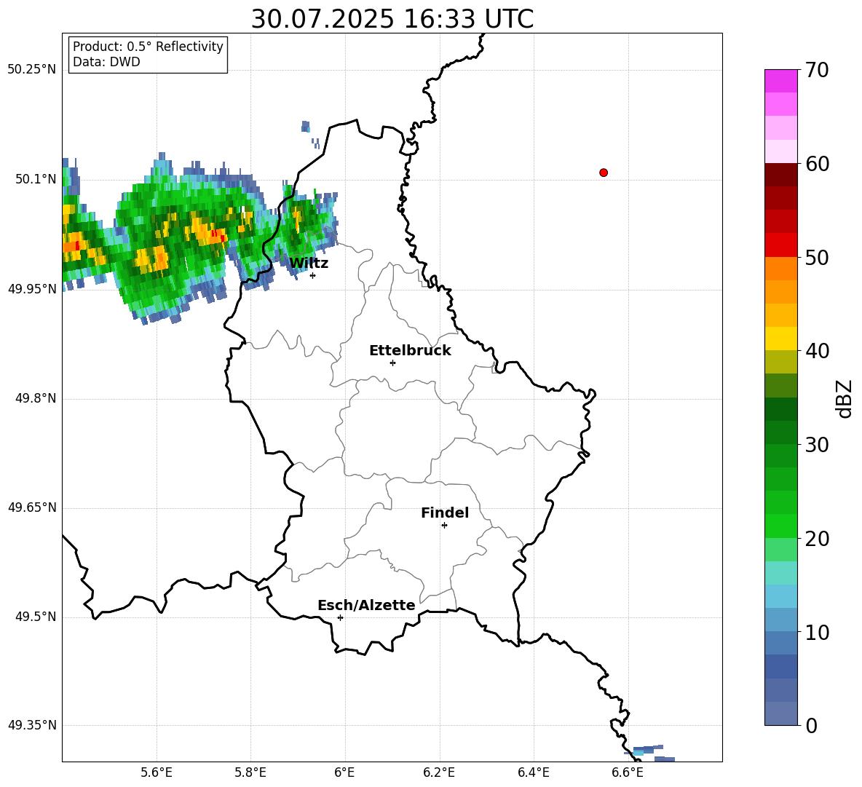Click the colorbar tick label 40
The height and width of the screenshot is (787, 862).
coord(817,351)
